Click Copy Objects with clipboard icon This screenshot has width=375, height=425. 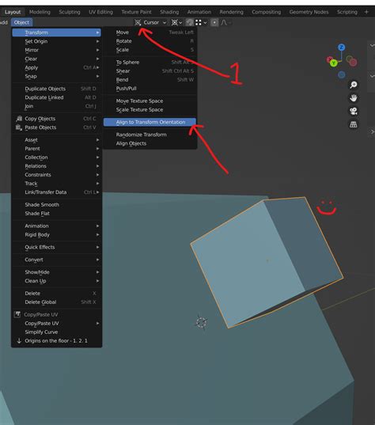(56, 119)
